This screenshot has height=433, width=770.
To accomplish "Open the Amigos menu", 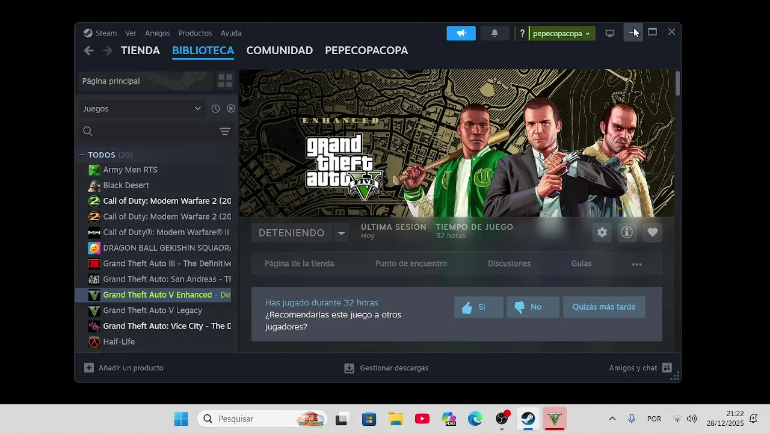I will point(158,33).
